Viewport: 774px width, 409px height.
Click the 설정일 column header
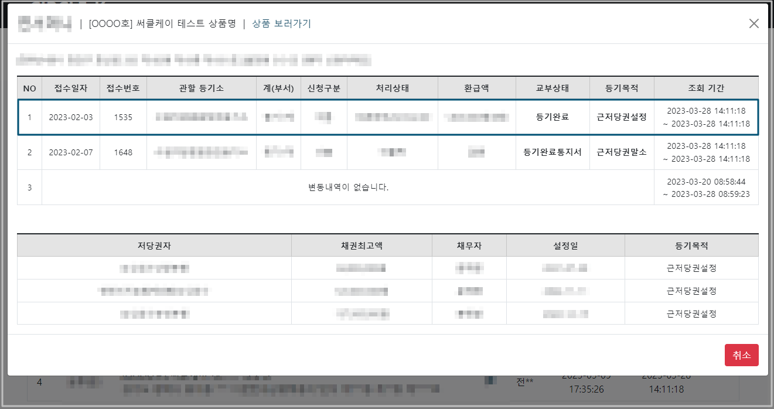coord(565,246)
